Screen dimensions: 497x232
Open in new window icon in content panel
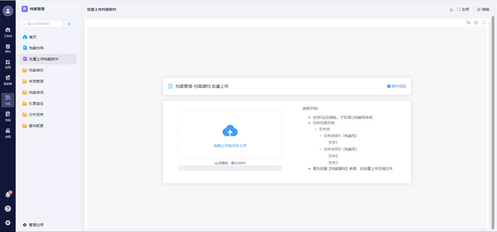476,23
